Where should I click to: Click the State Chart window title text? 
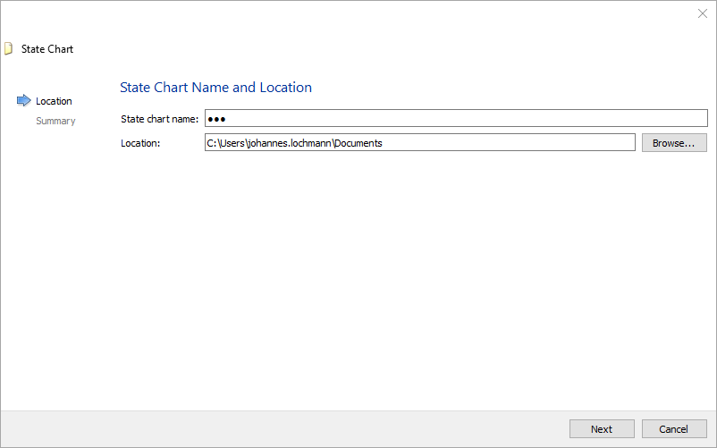point(47,49)
